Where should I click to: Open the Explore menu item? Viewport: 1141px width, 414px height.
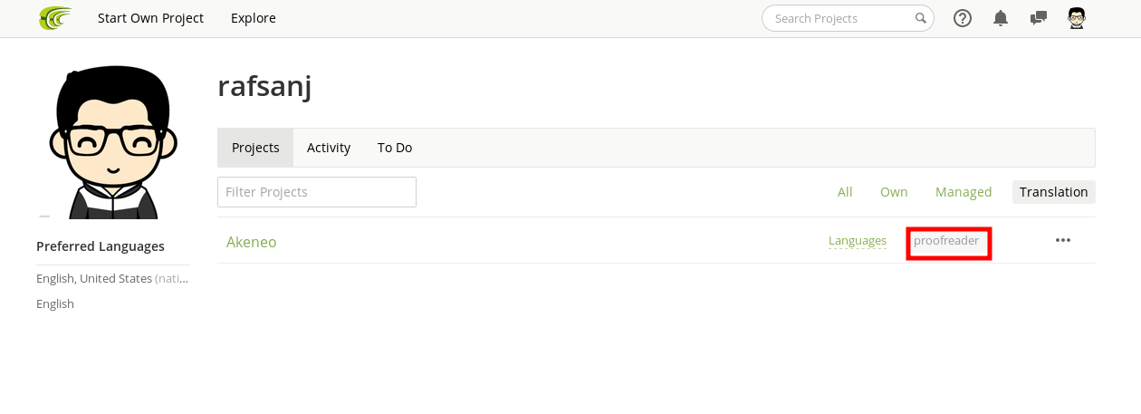click(254, 18)
